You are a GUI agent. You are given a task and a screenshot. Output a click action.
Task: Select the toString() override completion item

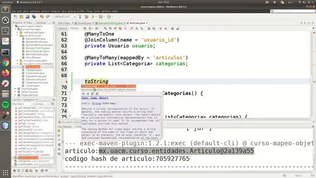(x=109, y=86)
